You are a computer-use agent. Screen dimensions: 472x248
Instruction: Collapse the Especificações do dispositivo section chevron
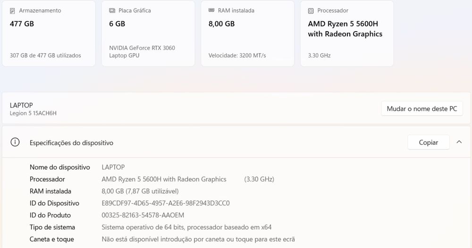coord(459,142)
